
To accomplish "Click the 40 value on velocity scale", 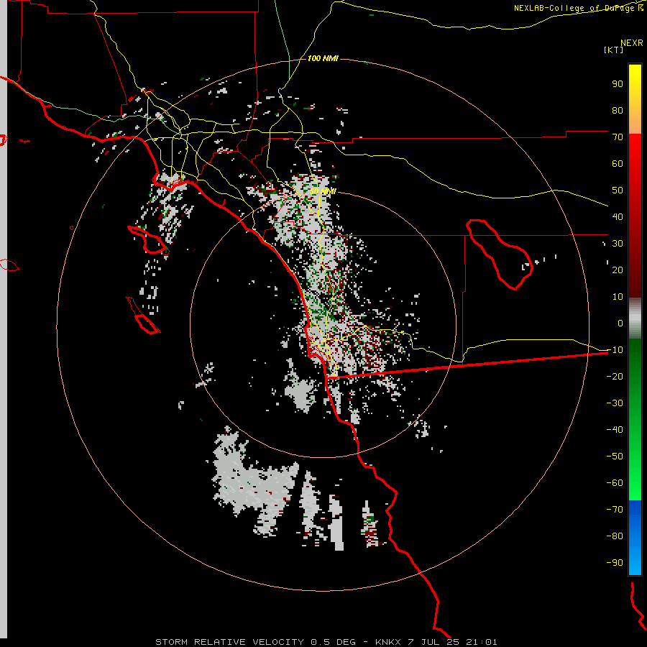I will [x=618, y=216].
